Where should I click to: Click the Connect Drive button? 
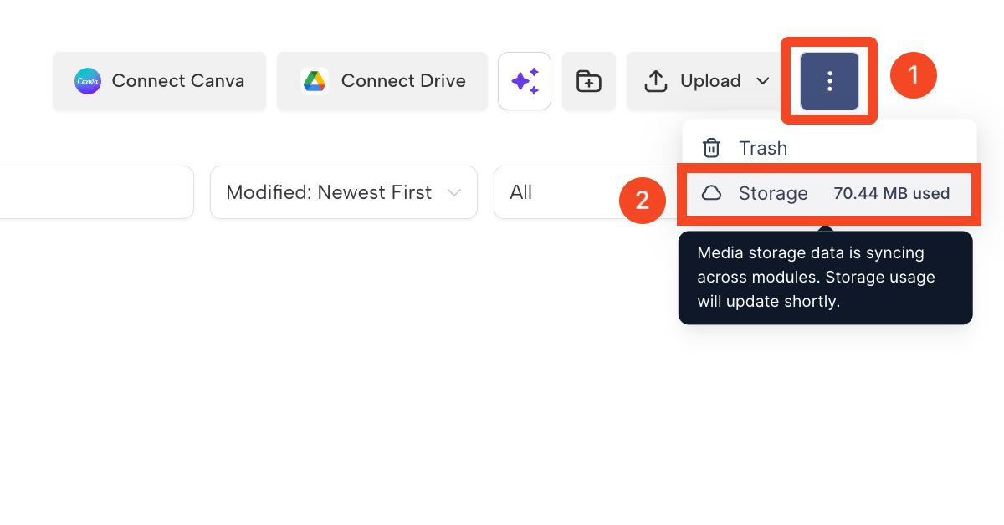click(x=382, y=81)
